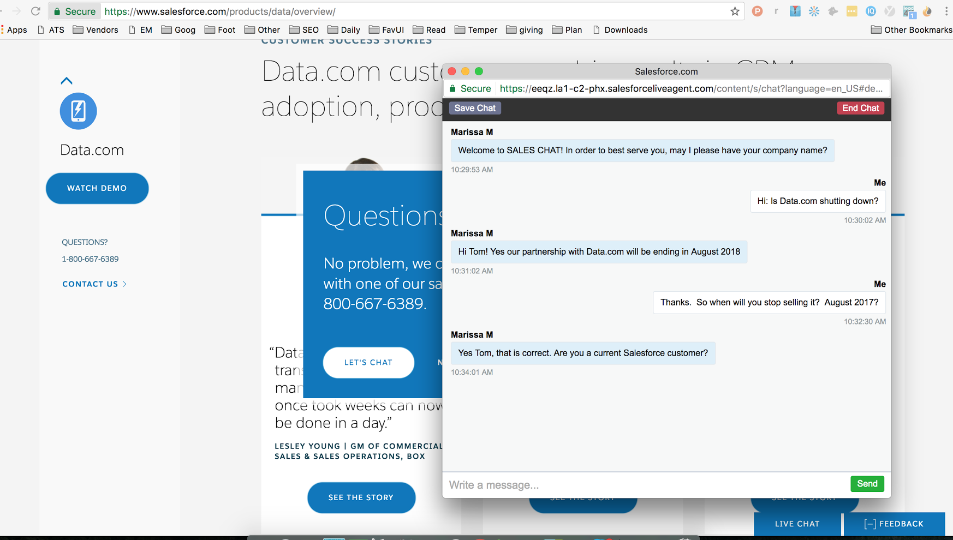
Task: Open the LIVE CHAT tab at bottom
Action: tap(797, 524)
